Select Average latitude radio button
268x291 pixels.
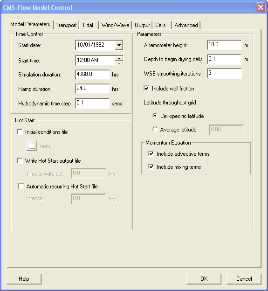click(x=155, y=129)
